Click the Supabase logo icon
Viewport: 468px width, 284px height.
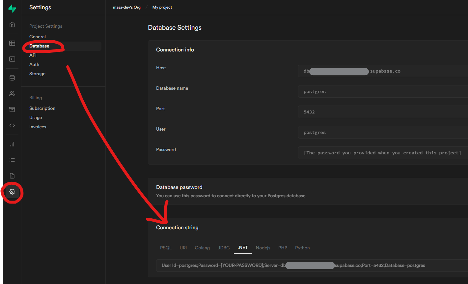tap(12, 9)
